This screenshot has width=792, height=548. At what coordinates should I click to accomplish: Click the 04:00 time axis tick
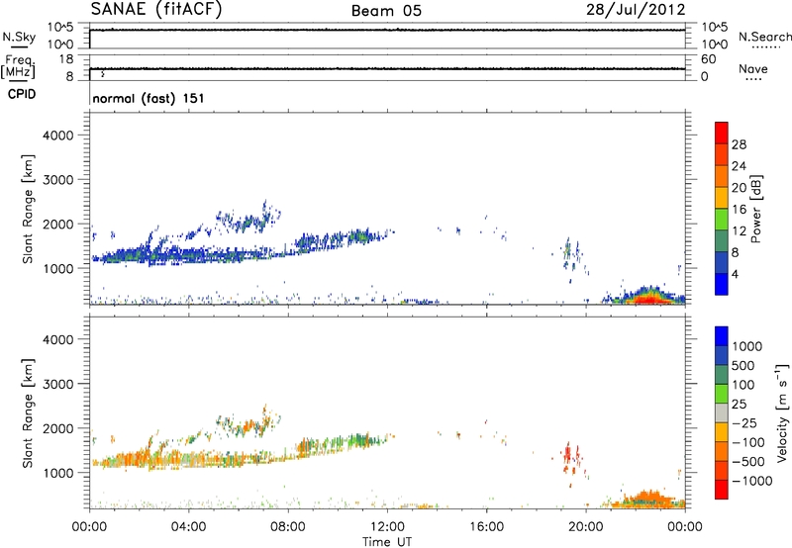point(189,527)
